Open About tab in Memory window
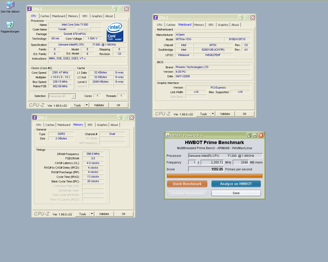The height and width of the screenshot is (262, 328). (x=114, y=125)
